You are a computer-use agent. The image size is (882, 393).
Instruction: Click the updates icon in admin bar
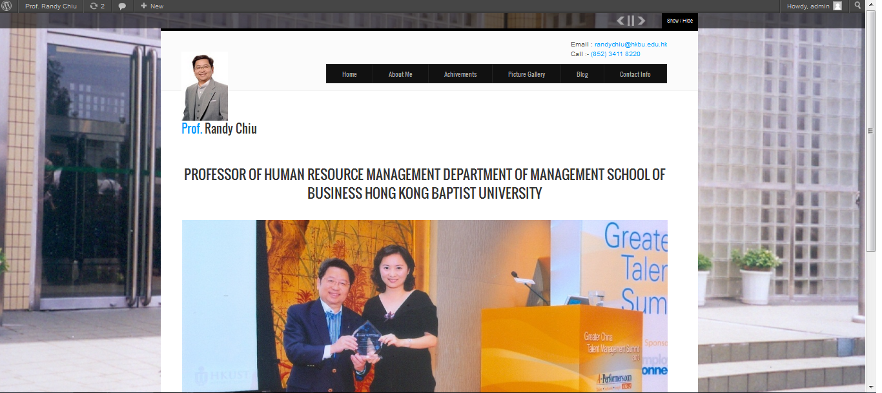(x=94, y=6)
